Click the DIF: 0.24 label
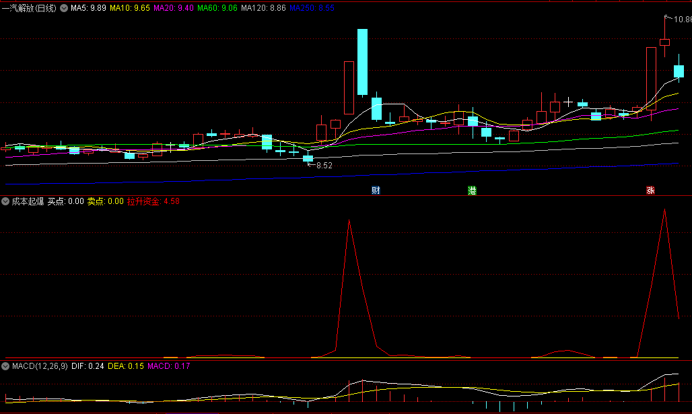 pos(88,366)
